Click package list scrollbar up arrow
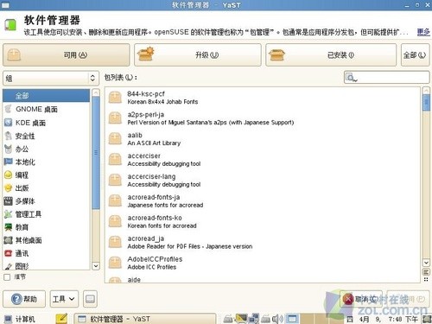This screenshot has height=324, width=432. (x=426, y=91)
